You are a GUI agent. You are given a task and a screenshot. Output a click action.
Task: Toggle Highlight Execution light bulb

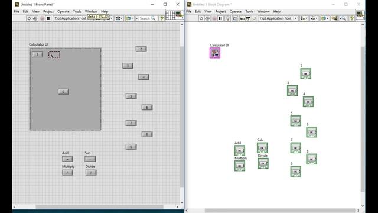(x=227, y=18)
